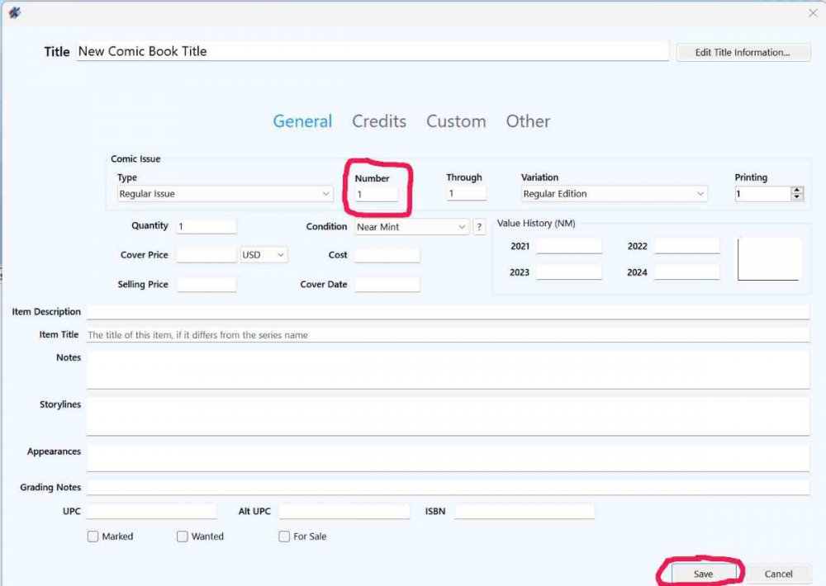
Task: Open the Custom tab
Action: pyautogui.click(x=456, y=121)
